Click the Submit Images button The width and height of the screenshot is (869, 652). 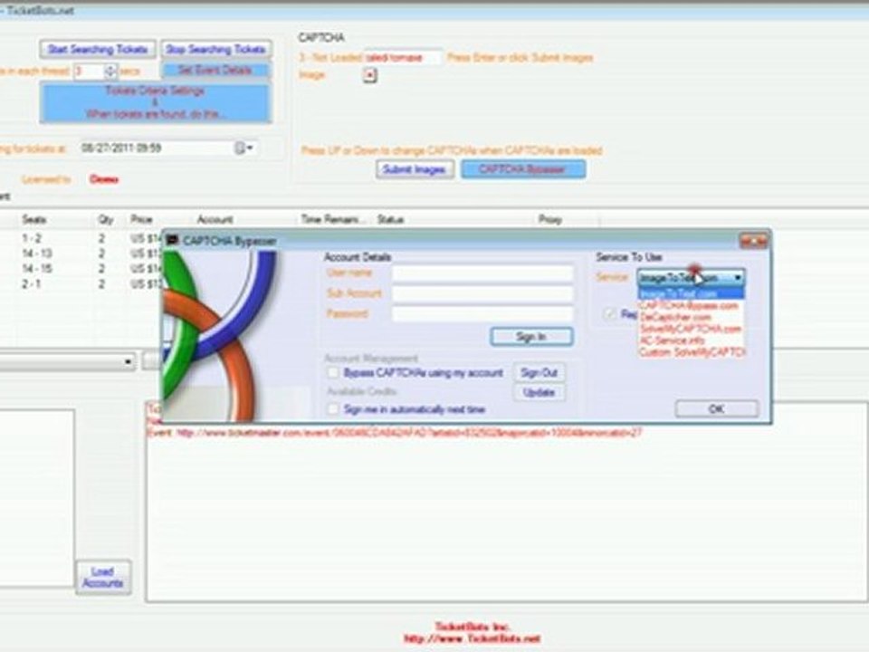click(415, 169)
